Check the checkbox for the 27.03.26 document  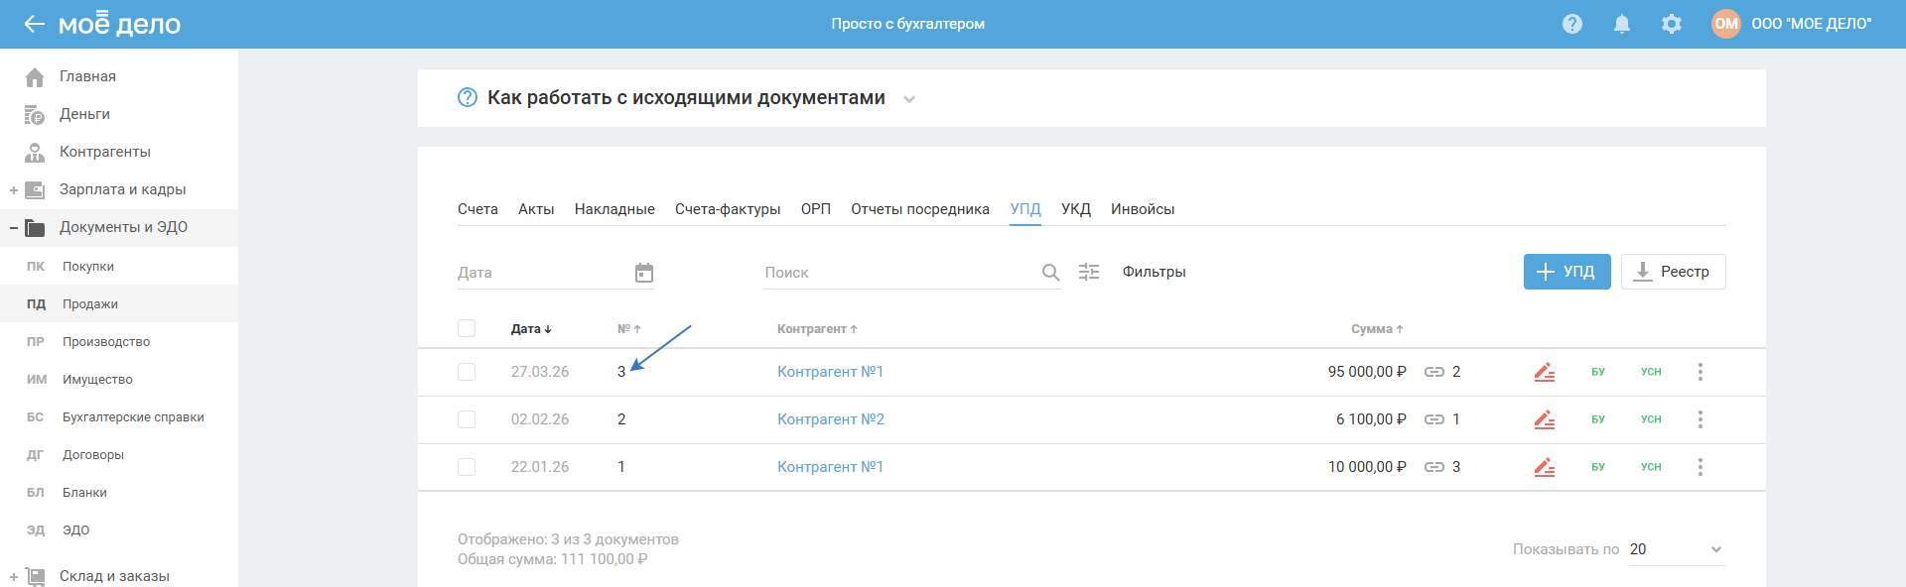[x=467, y=372]
